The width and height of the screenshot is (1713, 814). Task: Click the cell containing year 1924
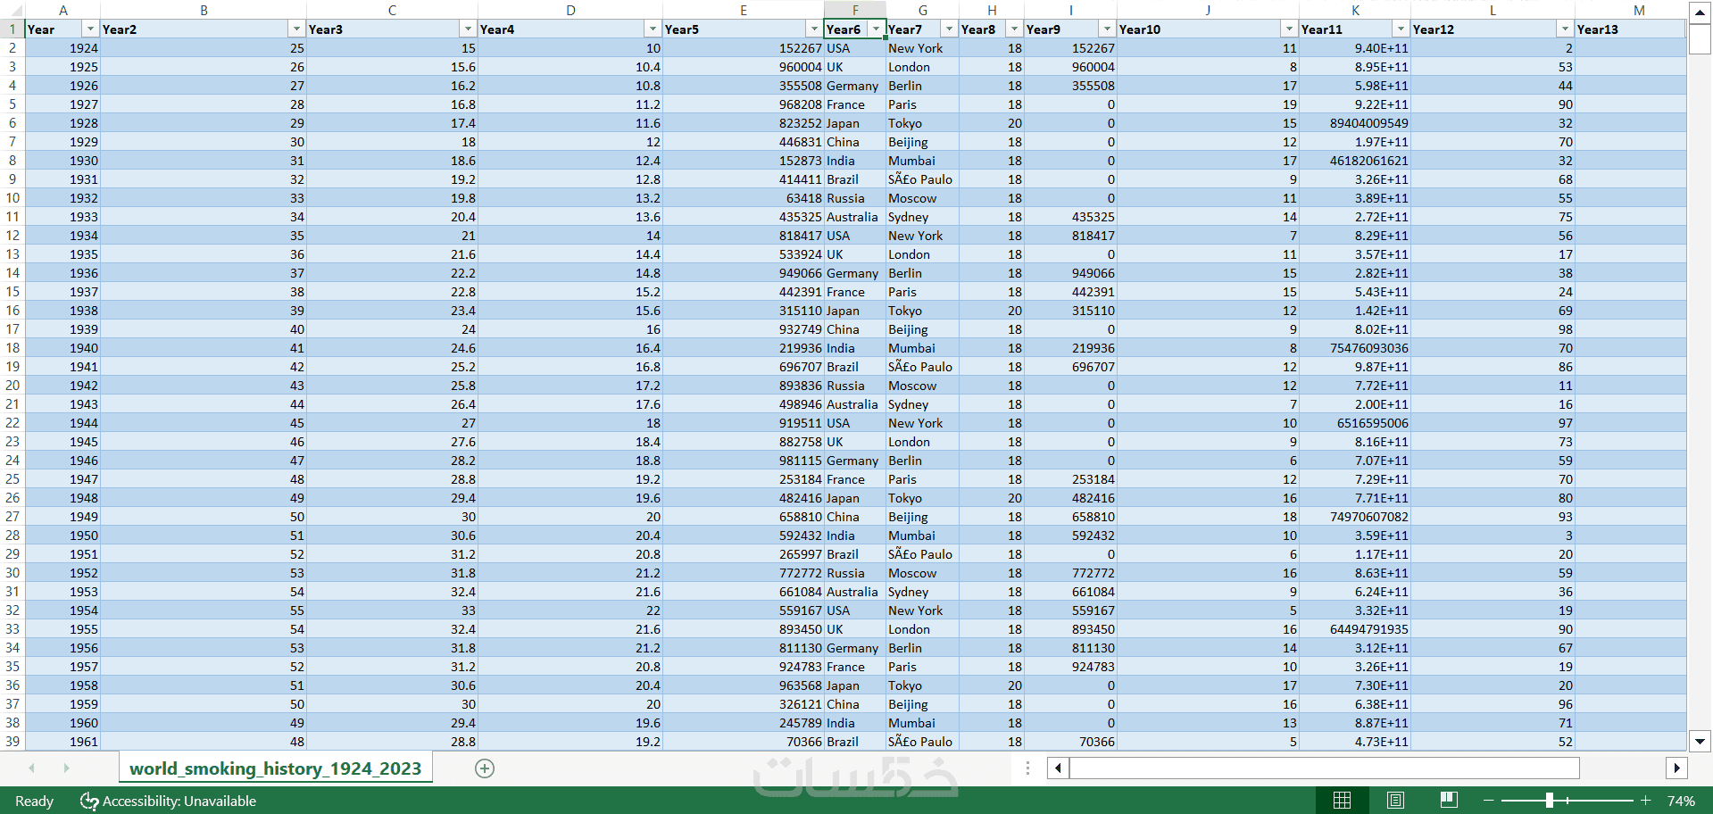(x=62, y=48)
